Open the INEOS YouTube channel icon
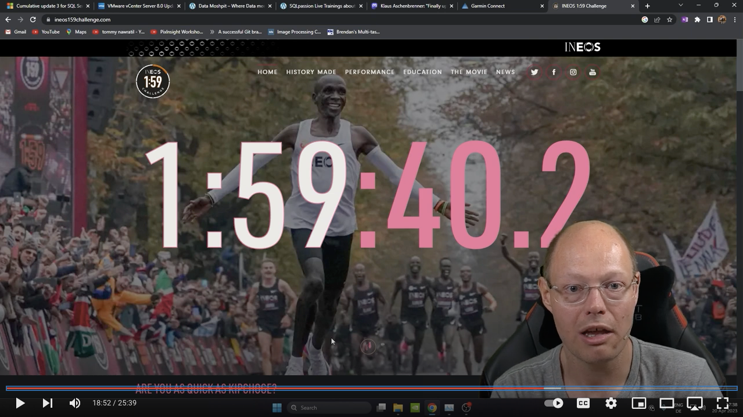Image resolution: width=743 pixels, height=417 pixels. point(593,72)
